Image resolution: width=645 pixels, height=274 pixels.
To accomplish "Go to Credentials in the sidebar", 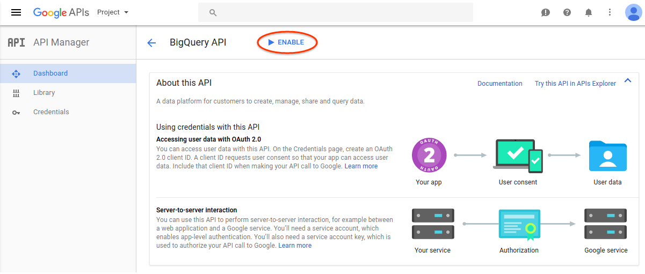I will 51,112.
